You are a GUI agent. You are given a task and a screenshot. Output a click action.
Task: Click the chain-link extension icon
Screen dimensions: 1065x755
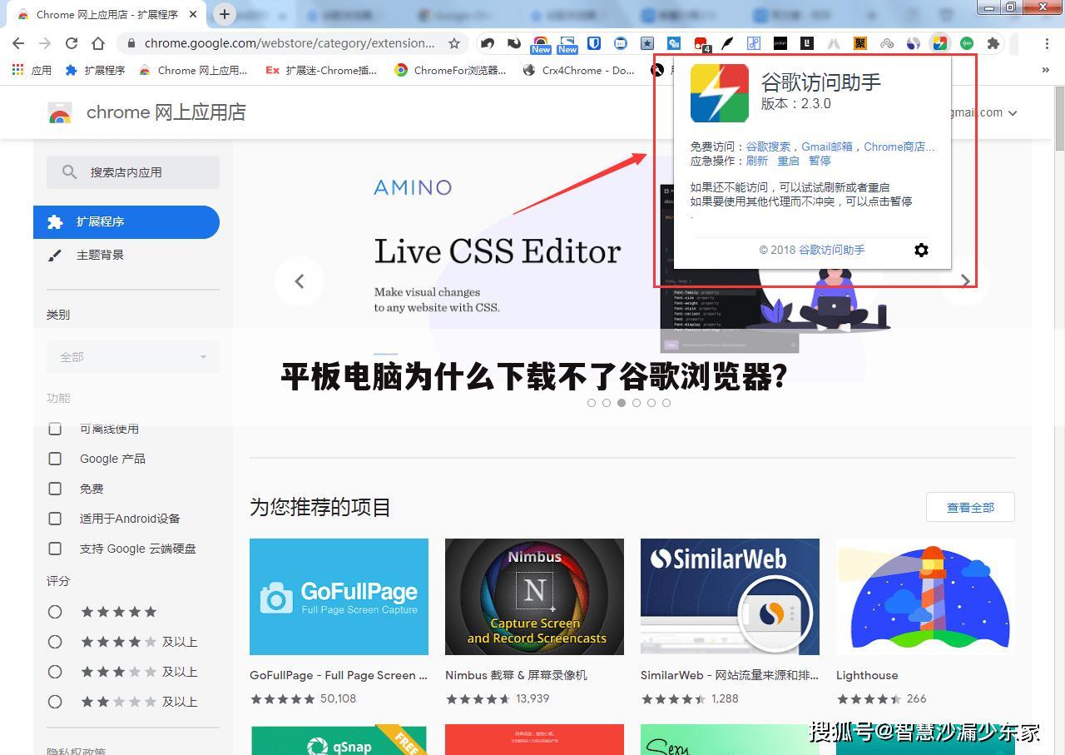click(x=754, y=43)
